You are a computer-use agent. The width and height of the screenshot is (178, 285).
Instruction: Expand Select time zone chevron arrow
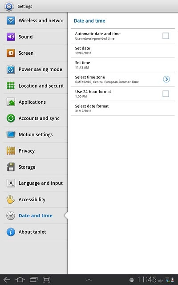click(x=166, y=79)
